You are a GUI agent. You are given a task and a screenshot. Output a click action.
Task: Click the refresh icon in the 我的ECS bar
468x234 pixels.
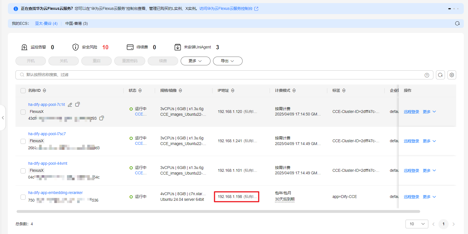point(457,23)
